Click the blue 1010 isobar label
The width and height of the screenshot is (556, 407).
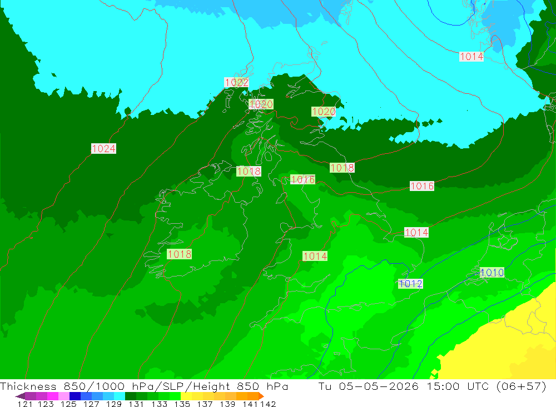coord(492,273)
